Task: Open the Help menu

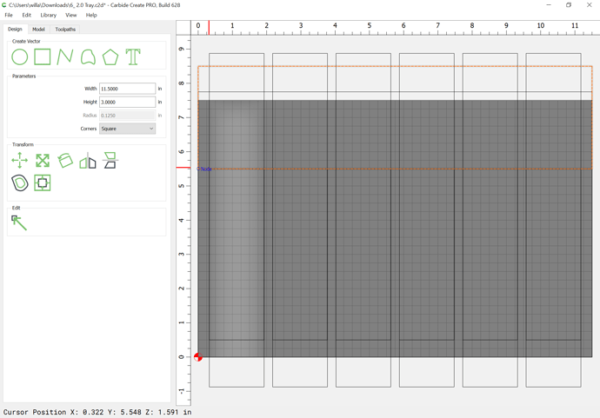Action: [x=91, y=15]
